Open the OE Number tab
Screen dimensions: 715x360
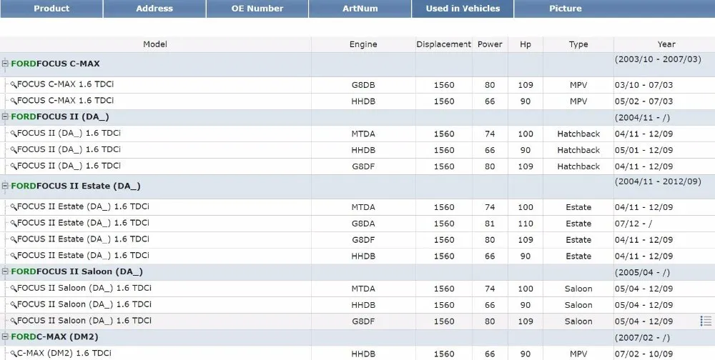click(257, 9)
